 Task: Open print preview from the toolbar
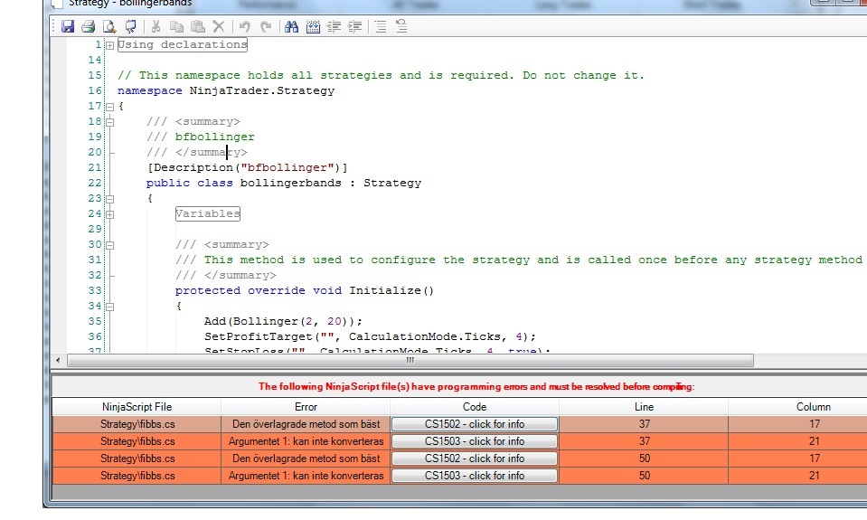pos(109,26)
